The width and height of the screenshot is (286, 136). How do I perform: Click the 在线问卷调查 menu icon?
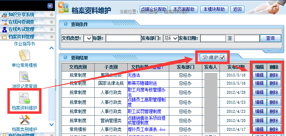point(4,22)
